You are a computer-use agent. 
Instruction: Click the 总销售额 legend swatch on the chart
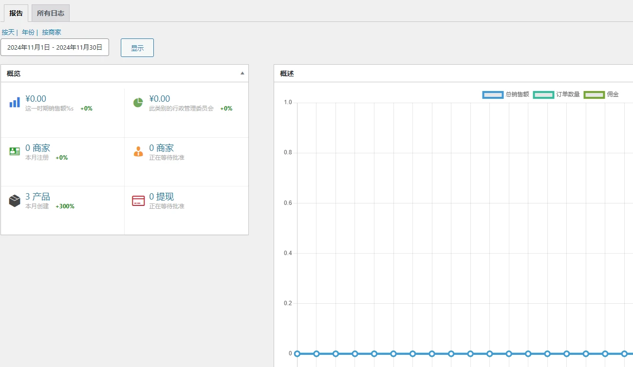tap(492, 94)
